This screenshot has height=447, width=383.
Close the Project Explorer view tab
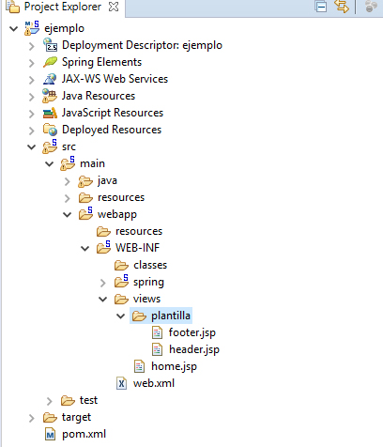[x=114, y=7]
